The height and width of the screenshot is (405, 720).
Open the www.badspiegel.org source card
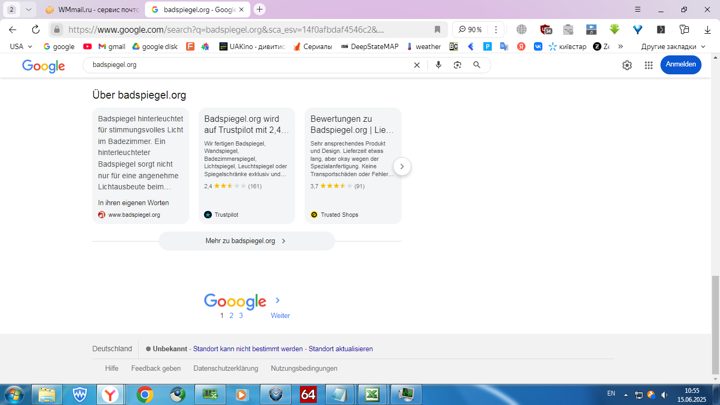pos(141,166)
